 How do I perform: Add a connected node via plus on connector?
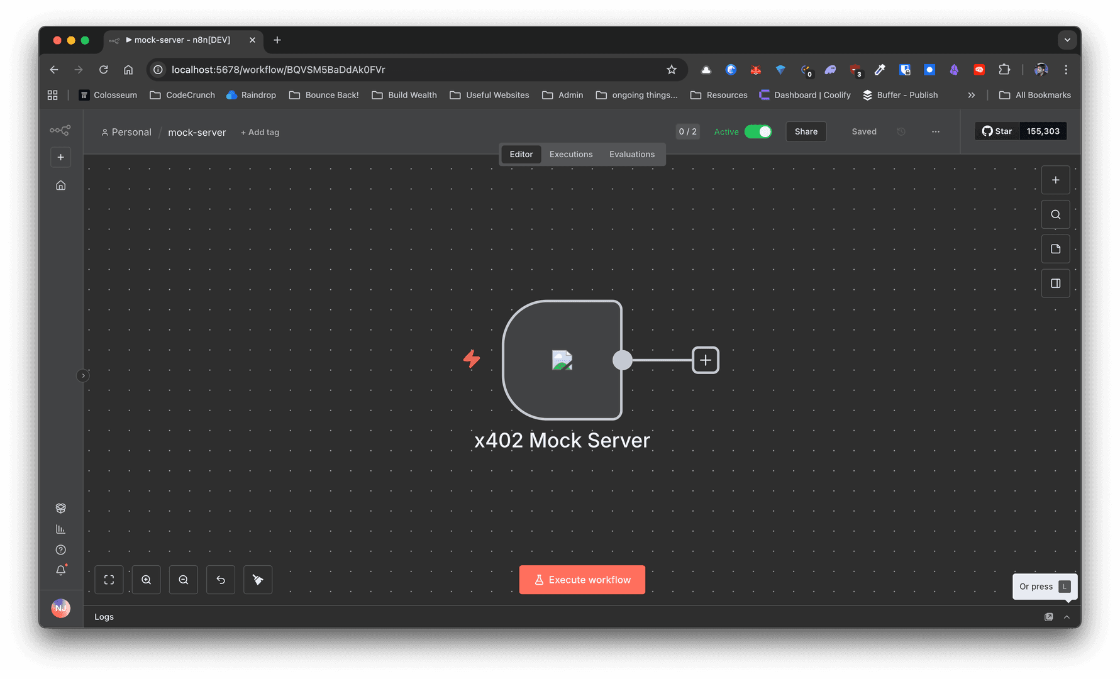pyautogui.click(x=705, y=360)
